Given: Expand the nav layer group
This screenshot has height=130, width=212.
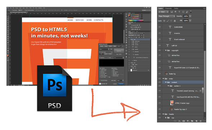Looking at the screenshot, I should pos(166,118).
